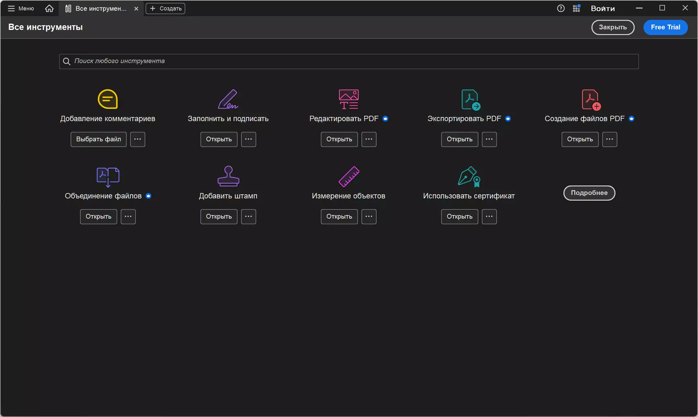Click Войти to sign in
This screenshot has width=698, height=417.
click(x=603, y=8)
